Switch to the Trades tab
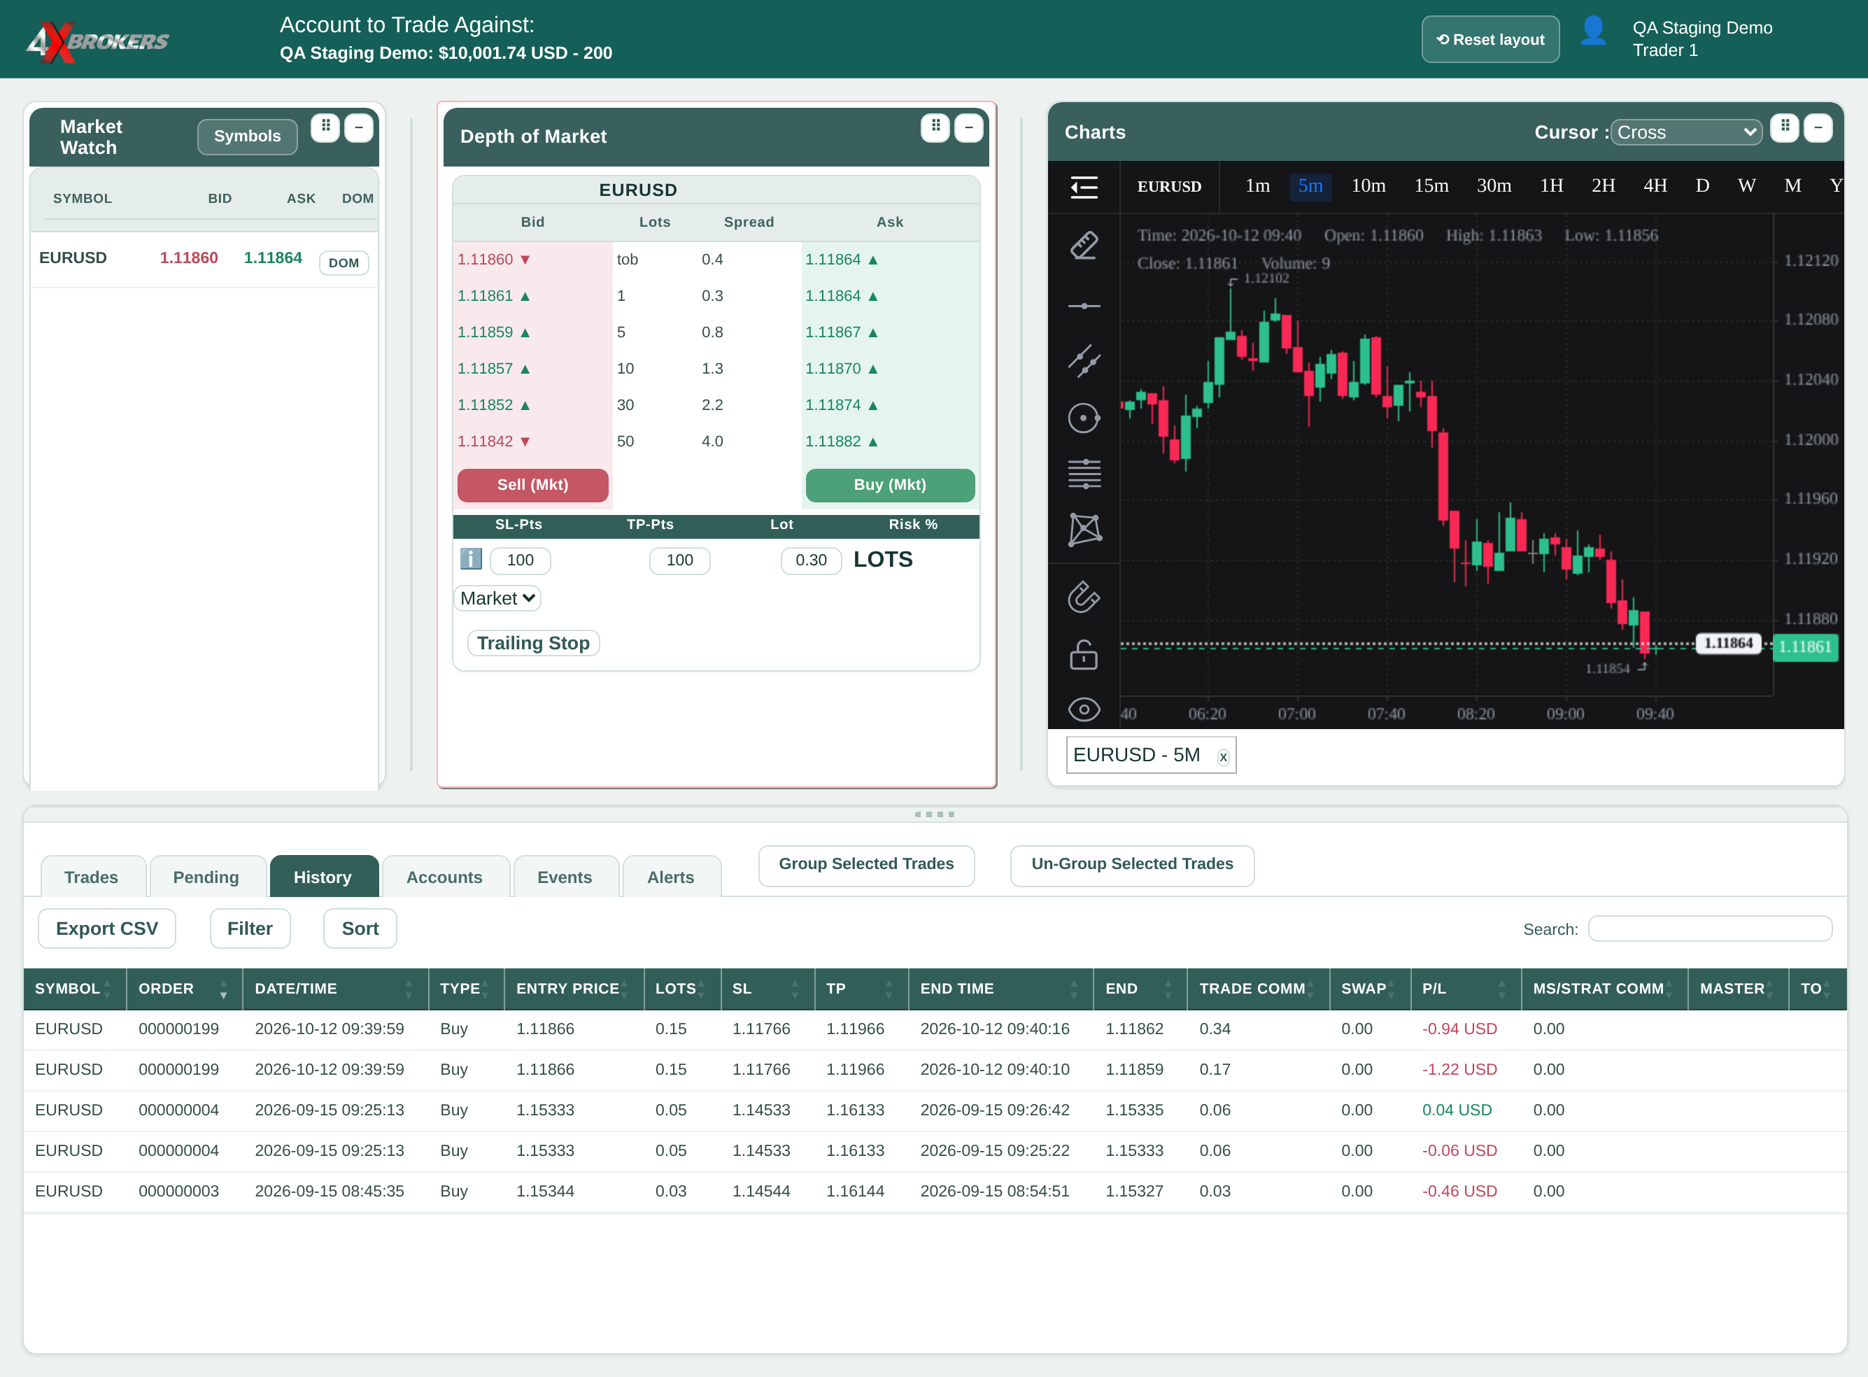Image resolution: width=1868 pixels, height=1377 pixels. [92, 877]
